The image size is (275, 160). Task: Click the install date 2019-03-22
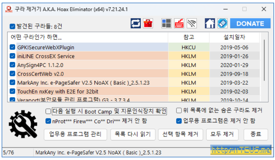pyautogui.click(x=234, y=83)
